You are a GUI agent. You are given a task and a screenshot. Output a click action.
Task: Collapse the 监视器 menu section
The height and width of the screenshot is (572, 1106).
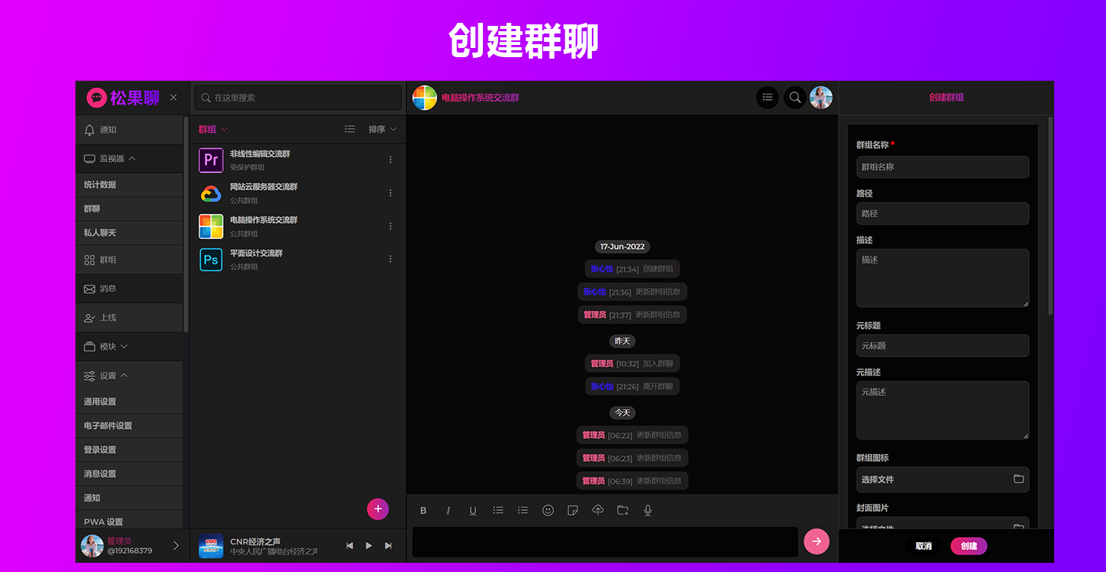tap(129, 159)
